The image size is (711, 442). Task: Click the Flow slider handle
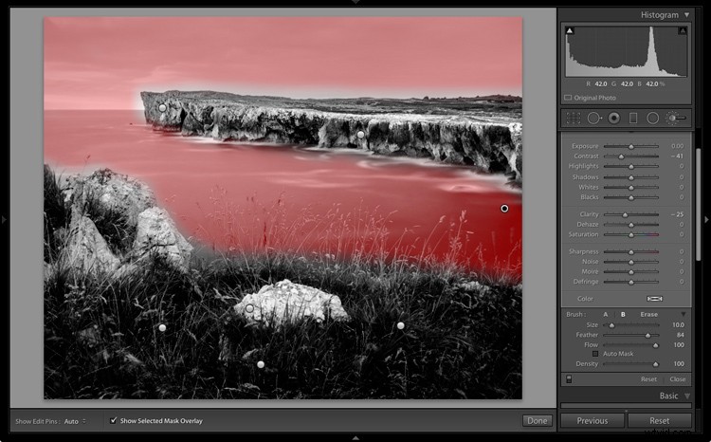655,345
